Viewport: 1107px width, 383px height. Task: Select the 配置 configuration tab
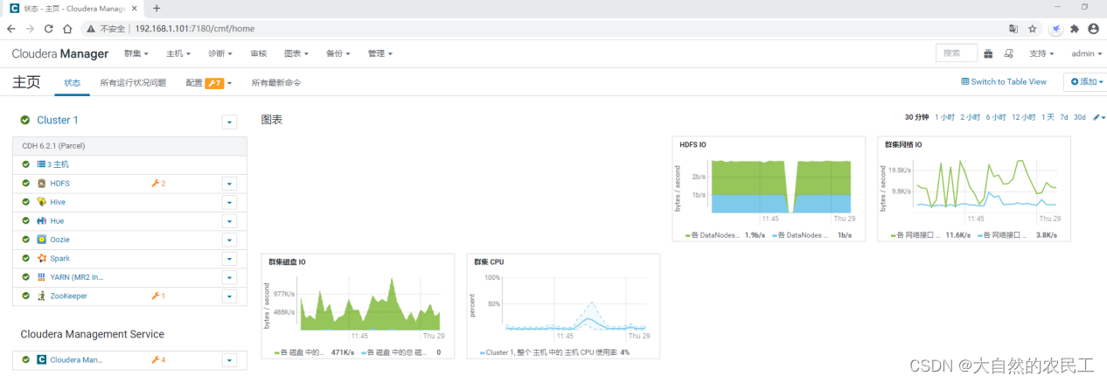click(209, 83)
